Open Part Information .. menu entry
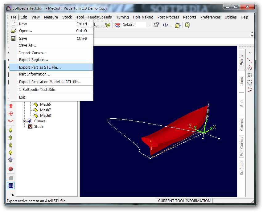The width and height of the screenshot is (263, 212). click(51, 74)
